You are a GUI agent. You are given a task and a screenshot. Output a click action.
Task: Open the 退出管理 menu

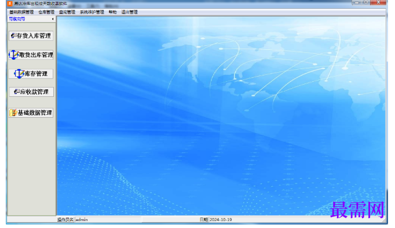(130, 12)
